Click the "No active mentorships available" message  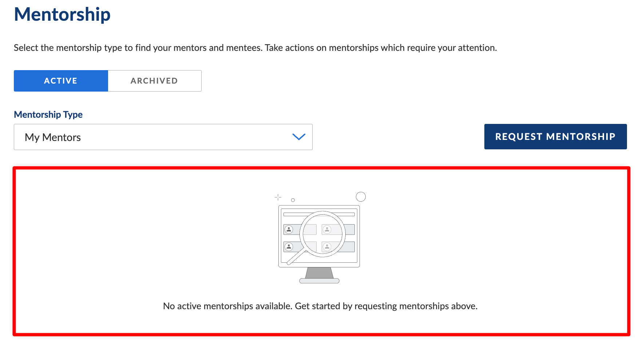[320, 306]
